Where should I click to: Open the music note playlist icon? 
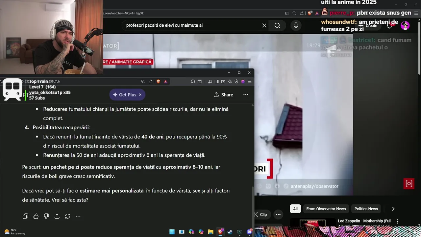(210, 82)
